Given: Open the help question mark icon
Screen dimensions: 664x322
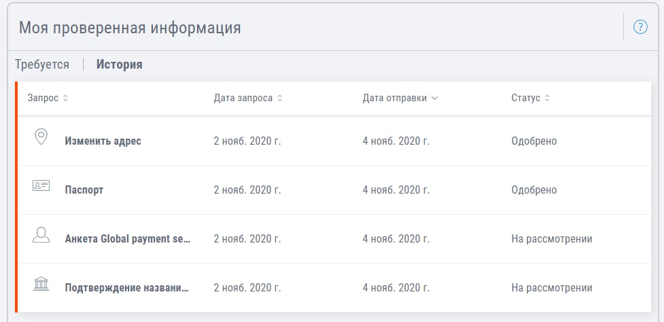Looking at the screenshot, I should point(640,27).
